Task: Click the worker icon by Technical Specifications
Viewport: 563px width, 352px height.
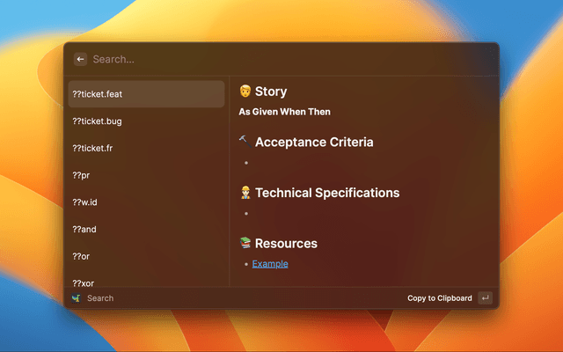Action: tap(245, 193)
